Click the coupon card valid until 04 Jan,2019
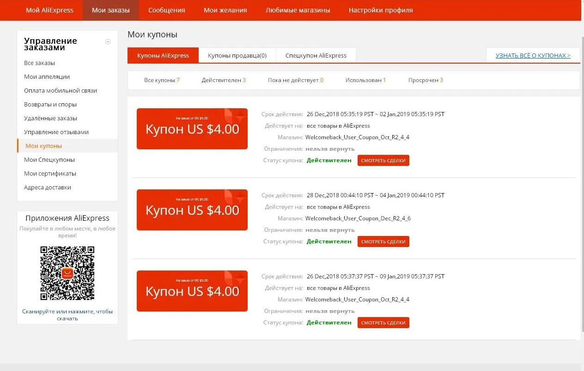 pyautogui.click(x=192, y=210)
